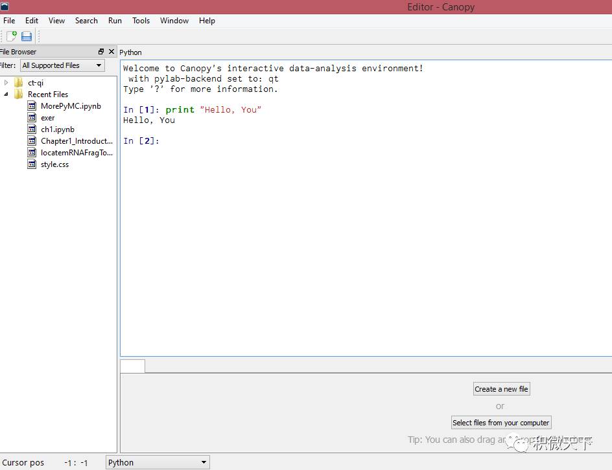Select style.css in Recent Files

coord(54,164)
